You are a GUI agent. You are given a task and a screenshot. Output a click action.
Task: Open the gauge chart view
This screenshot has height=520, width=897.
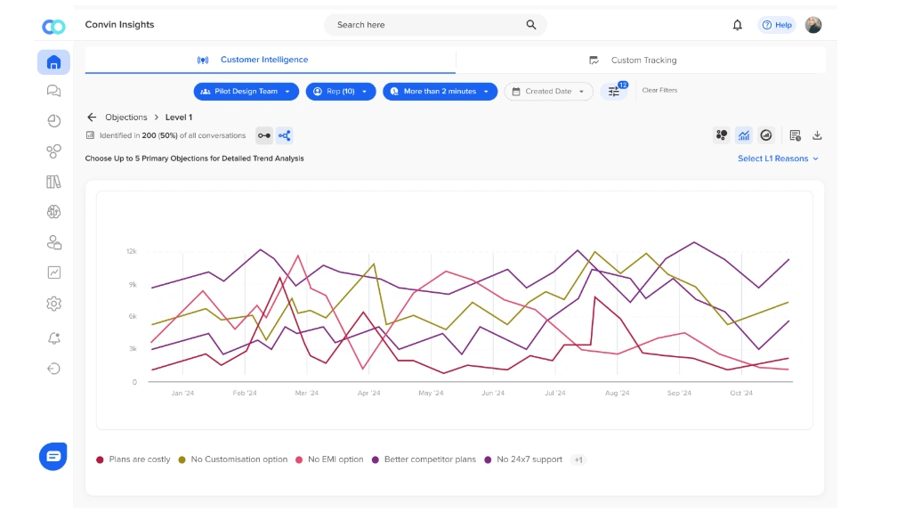(766, 135)
